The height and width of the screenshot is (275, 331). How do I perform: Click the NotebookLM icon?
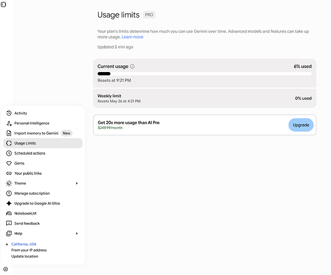click(x=9, y=213)
